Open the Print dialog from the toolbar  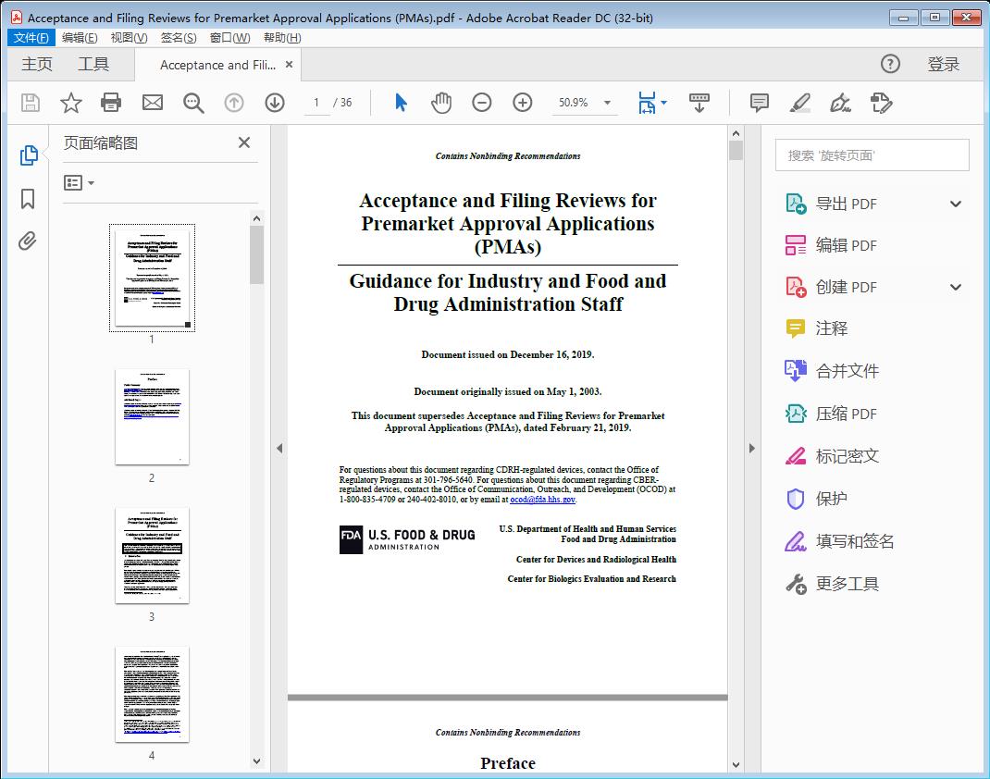(111, 103)
